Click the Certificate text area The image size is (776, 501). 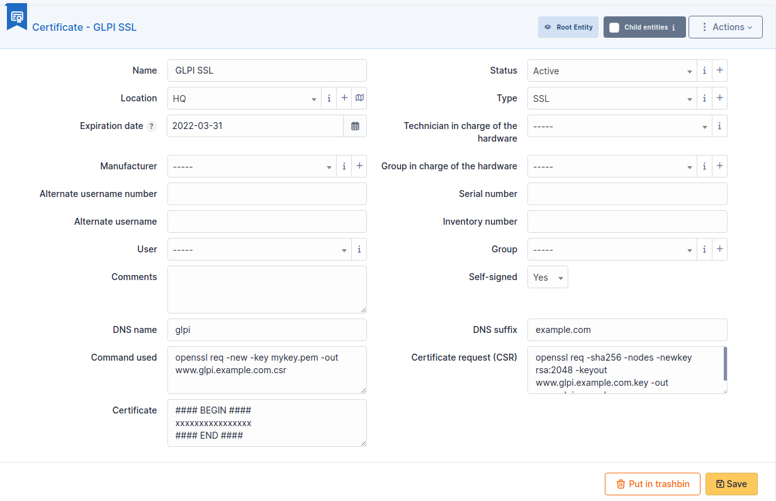tap(267, 423)
